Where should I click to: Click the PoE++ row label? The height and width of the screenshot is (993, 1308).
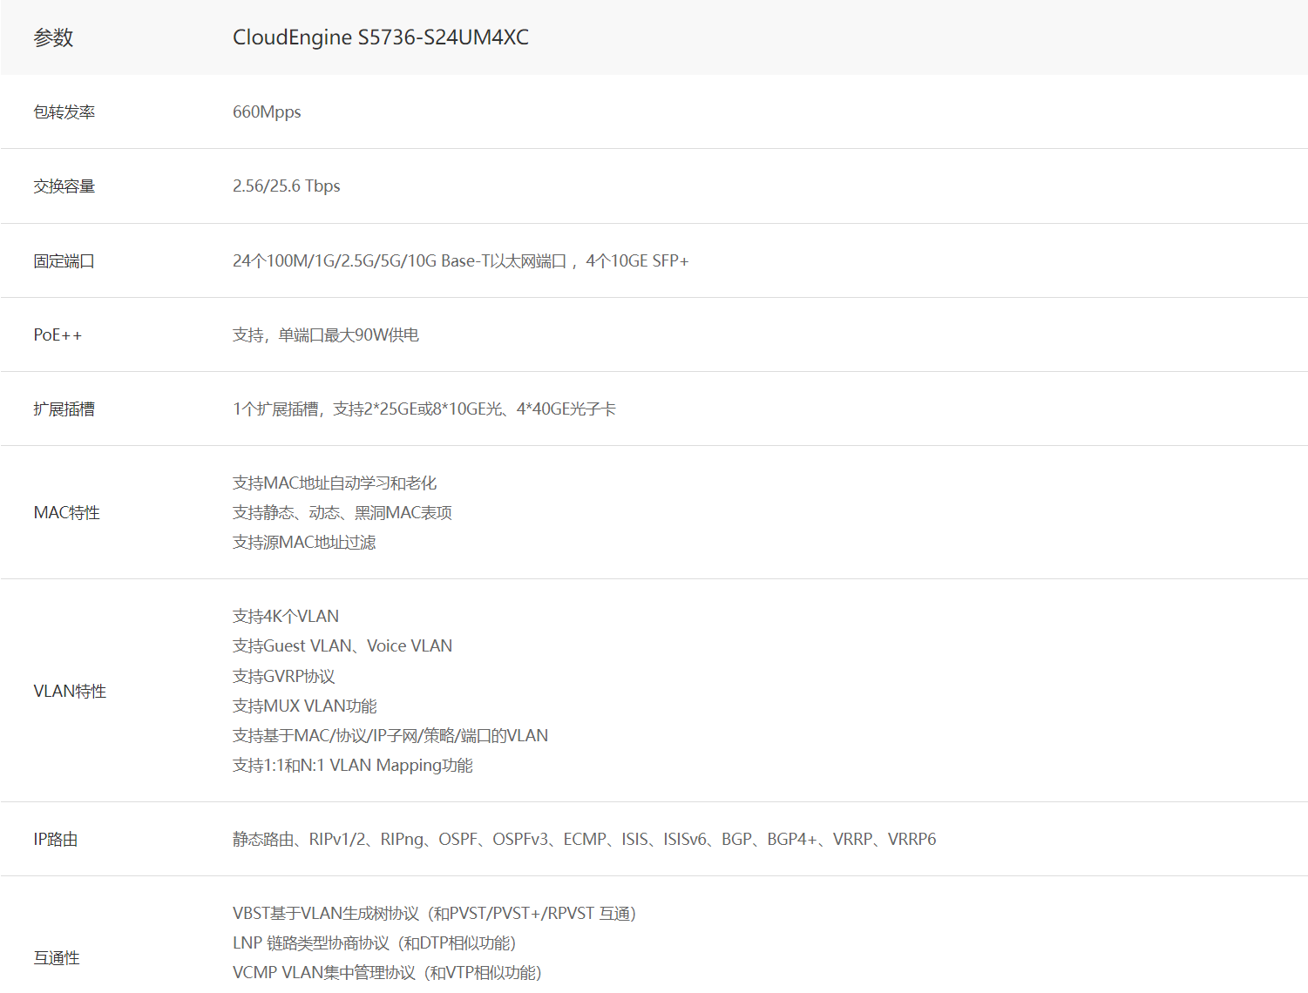pyautogui.click(x=58, y=334)
